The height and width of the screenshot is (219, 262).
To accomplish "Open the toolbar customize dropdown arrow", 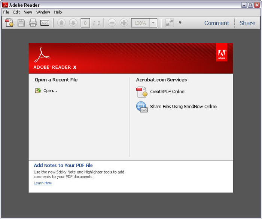I will (180, 23).
